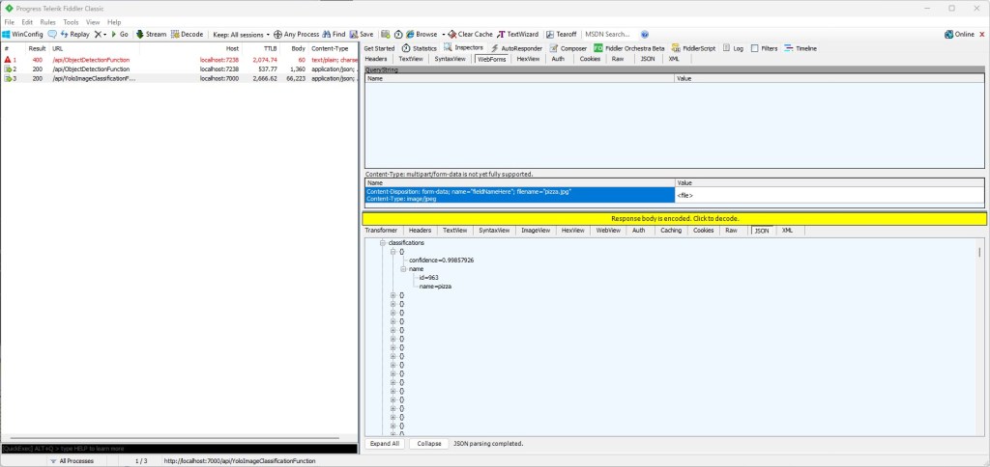Switch to the AutoResponder tab
Viewport: 990px width, 467px height.
tap(515, 47)
